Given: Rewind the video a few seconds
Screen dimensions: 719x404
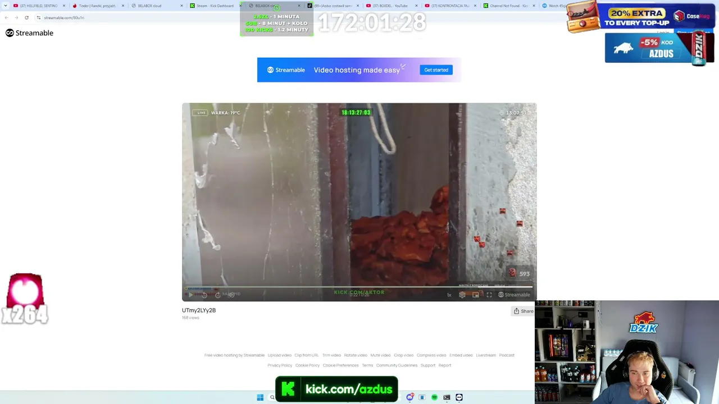Looking at the screenshot, I should pyautogui.click(x=204, y=295).
